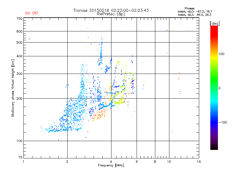Click the x-axis label '4'
Screen dimensions: 234x176
coord(111,162)
